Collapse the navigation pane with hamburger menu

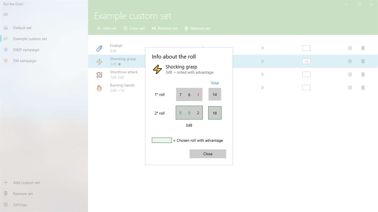pyautogui.click(x=5, y=14)
